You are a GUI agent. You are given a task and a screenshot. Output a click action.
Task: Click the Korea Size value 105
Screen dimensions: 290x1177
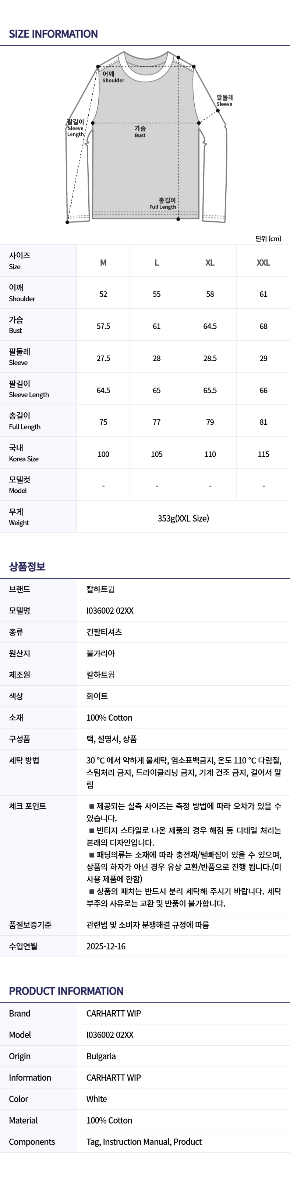point(156,454)
